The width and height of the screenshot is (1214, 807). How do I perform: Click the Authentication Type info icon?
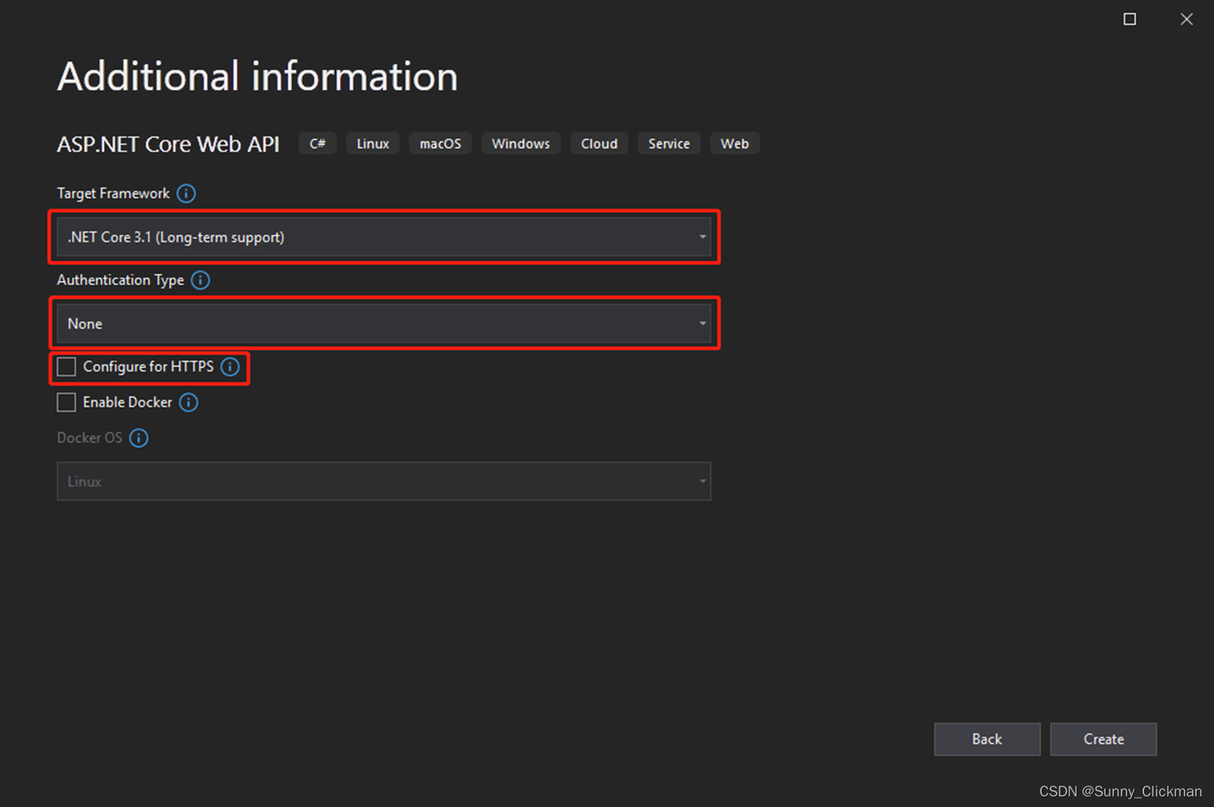pos(200,280)
